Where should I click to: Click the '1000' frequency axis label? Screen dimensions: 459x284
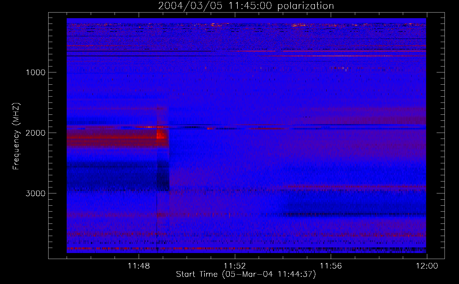tap(35, 72)
